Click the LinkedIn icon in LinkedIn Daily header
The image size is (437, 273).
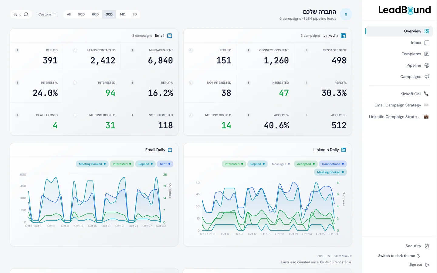point(344,150)
